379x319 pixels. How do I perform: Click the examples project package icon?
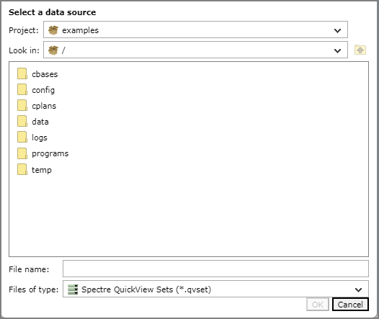coord(53,30)
